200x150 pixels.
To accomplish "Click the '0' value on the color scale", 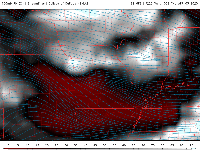I will click(8, 145).
